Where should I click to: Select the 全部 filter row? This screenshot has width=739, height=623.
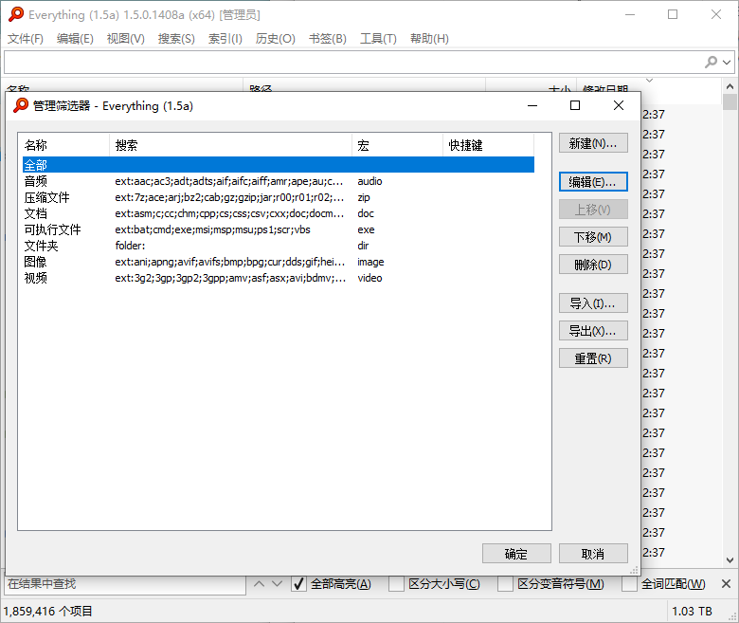[x=278, y=165]
